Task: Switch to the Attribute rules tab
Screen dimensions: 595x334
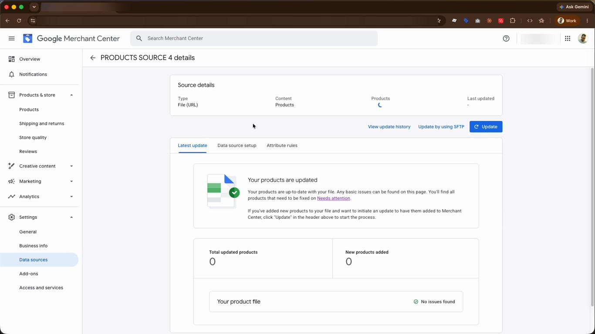Action: [282, 145]
